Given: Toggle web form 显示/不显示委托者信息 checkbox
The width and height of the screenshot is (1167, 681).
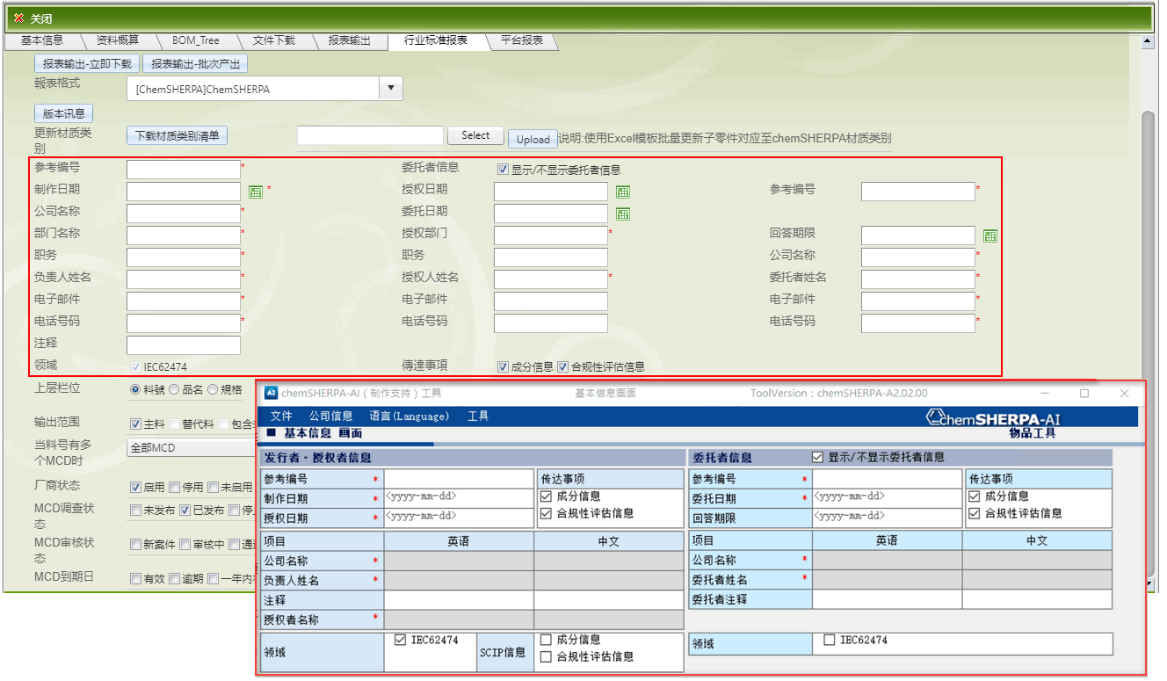Looking at the screenshot, I should (x=503, y=170).
